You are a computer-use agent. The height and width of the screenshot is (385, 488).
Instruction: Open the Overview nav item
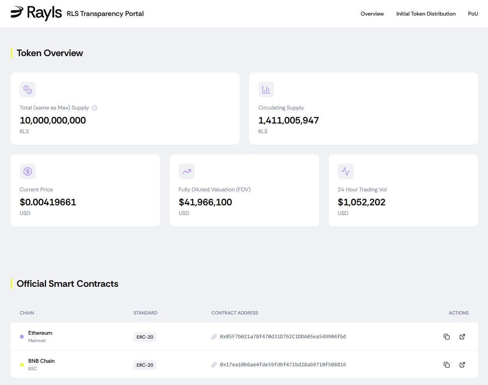(x=372, y=14)
